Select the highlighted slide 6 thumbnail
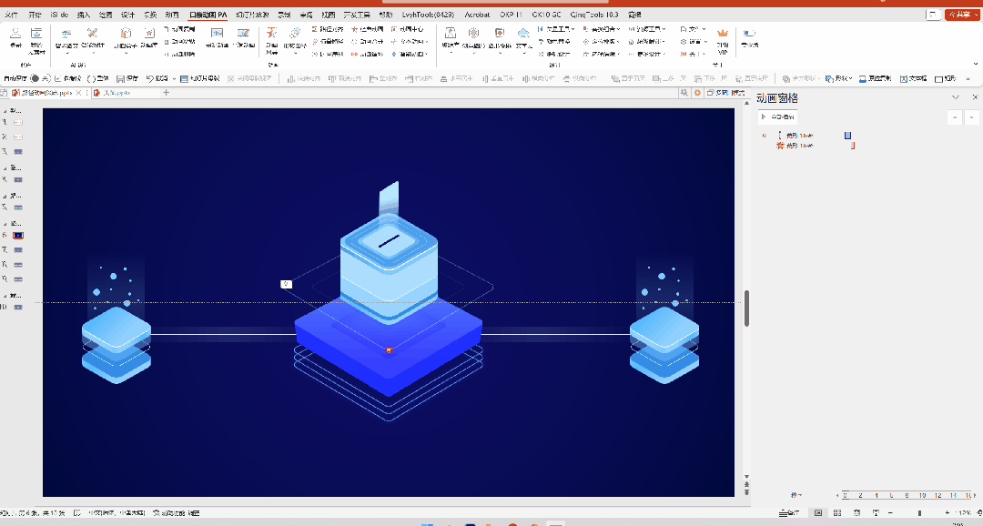The width and height of the screenshot is (983, 526). coord(18,236)
